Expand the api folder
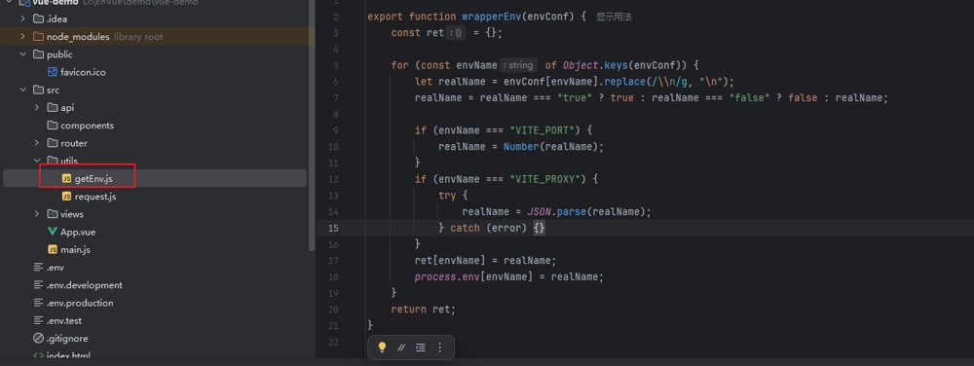Image resolution: width=974 pixels, height=366 pixels. pos(37,107)
